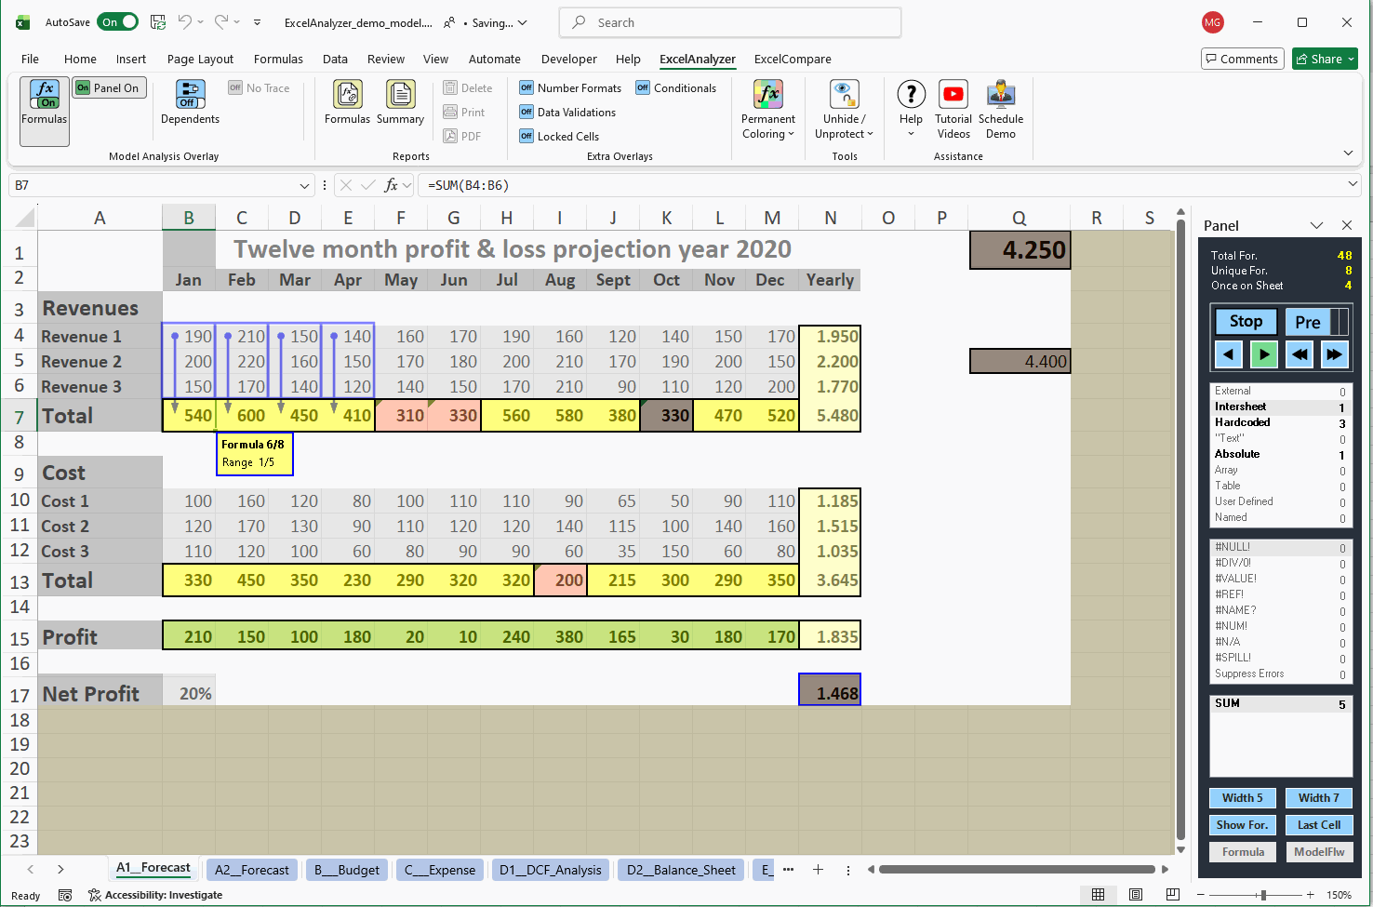
Task: Open the Formulas report
Action: (347, 102)
